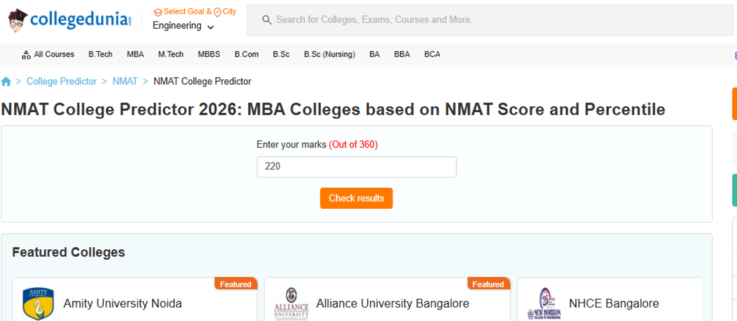The width and height of the screenshot is (737, 321).
Task: Select the BBA course menu
Action: [x=402, y=55]
